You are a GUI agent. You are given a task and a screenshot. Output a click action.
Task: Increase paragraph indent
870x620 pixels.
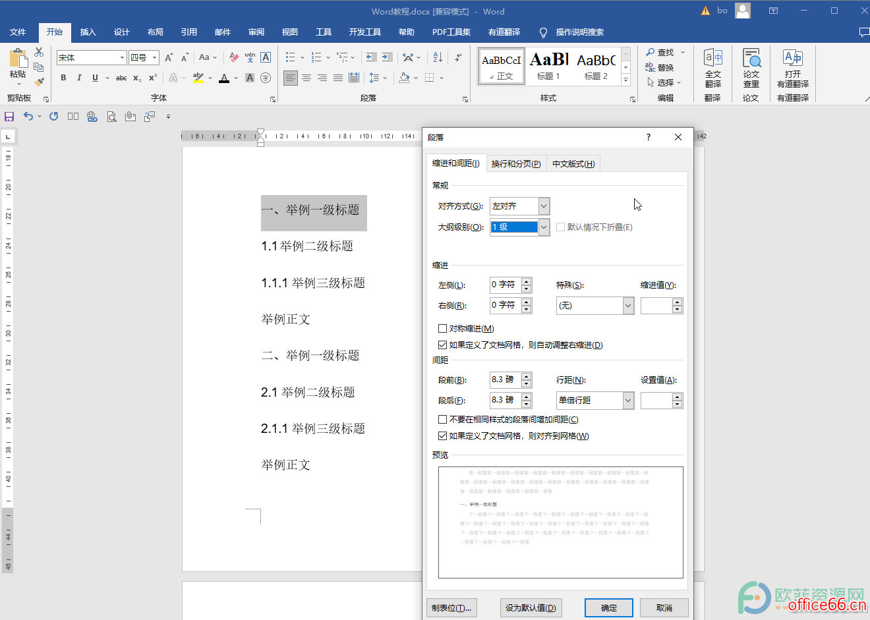click(388, 58)
